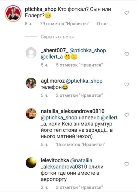Open @ptichka_shop mention in agl.moroz reply
Screen dimensions: 137x192
[84, 81]
